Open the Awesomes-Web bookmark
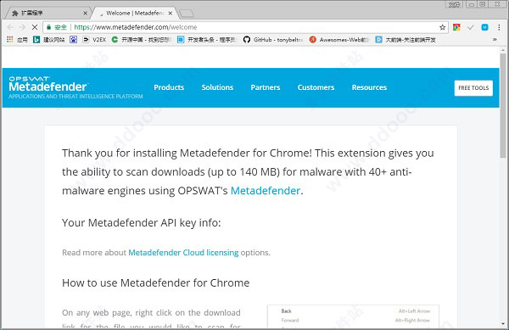This screenshot has height=330, width=509. click(338, 40)
